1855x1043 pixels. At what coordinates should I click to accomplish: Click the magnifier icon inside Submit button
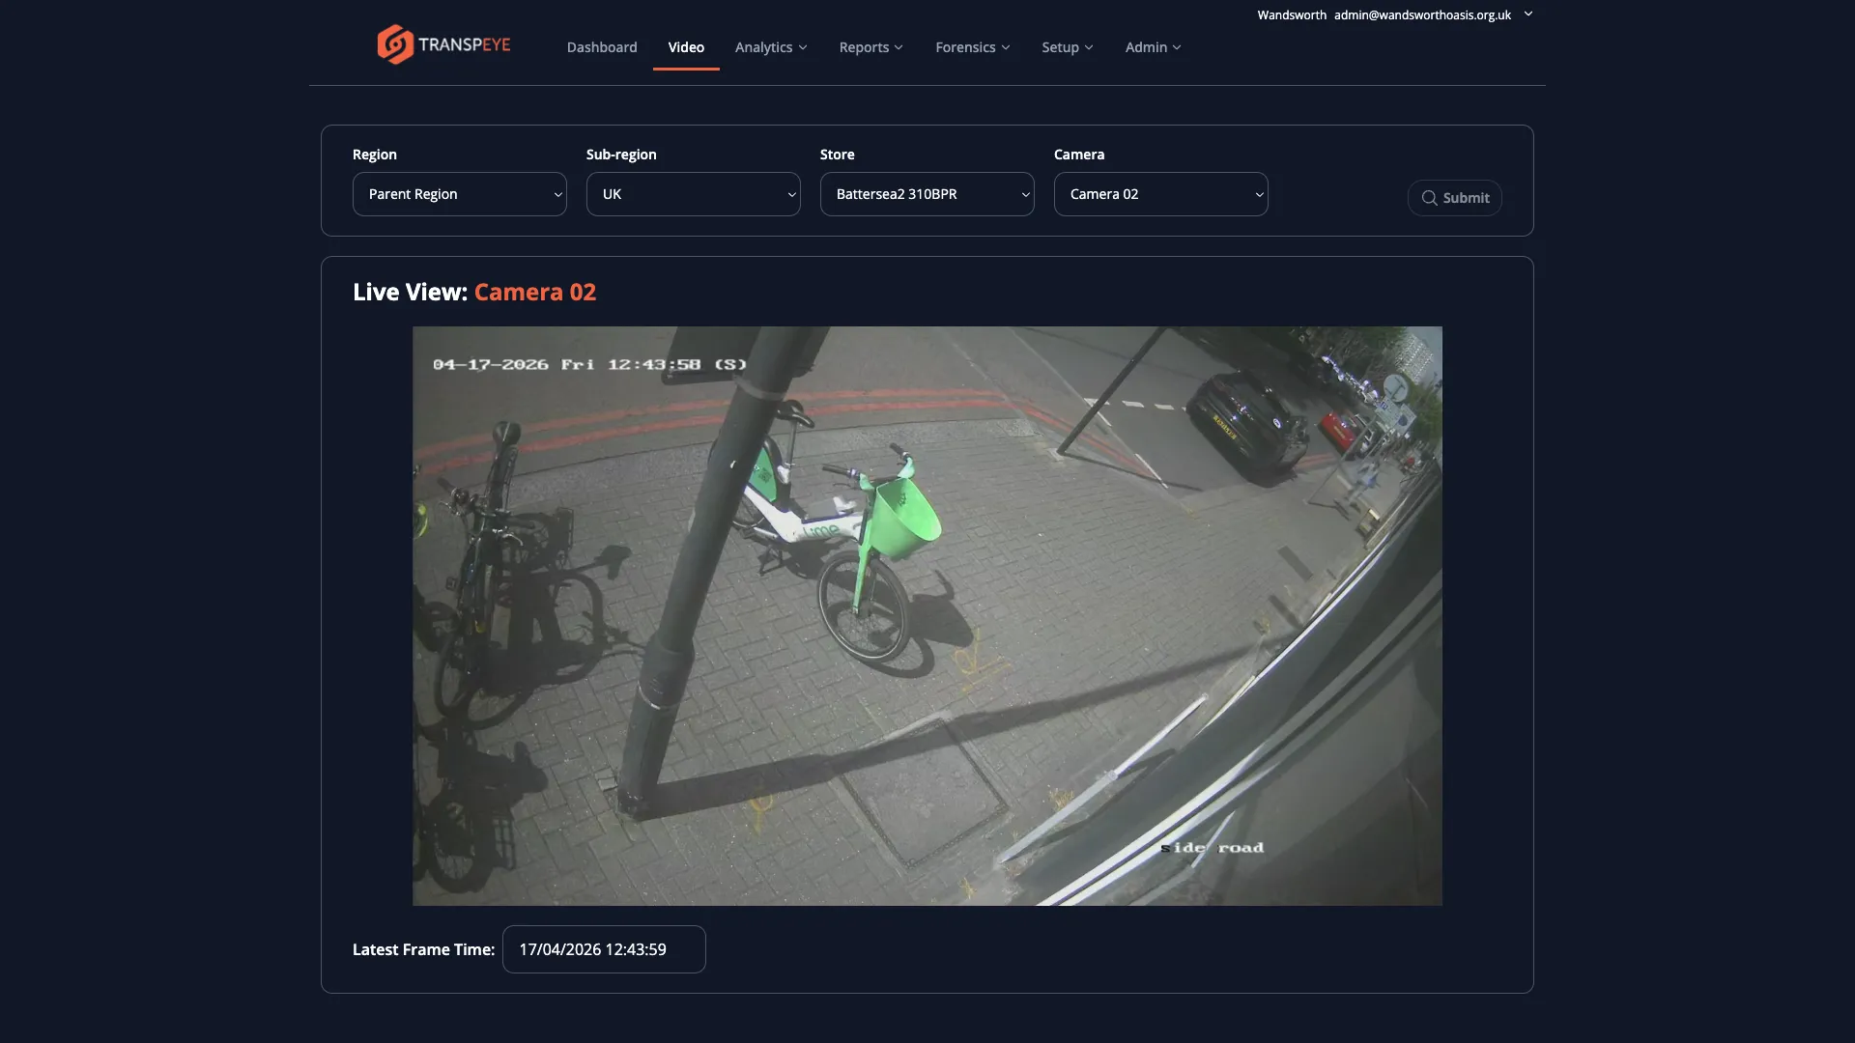1431,198
